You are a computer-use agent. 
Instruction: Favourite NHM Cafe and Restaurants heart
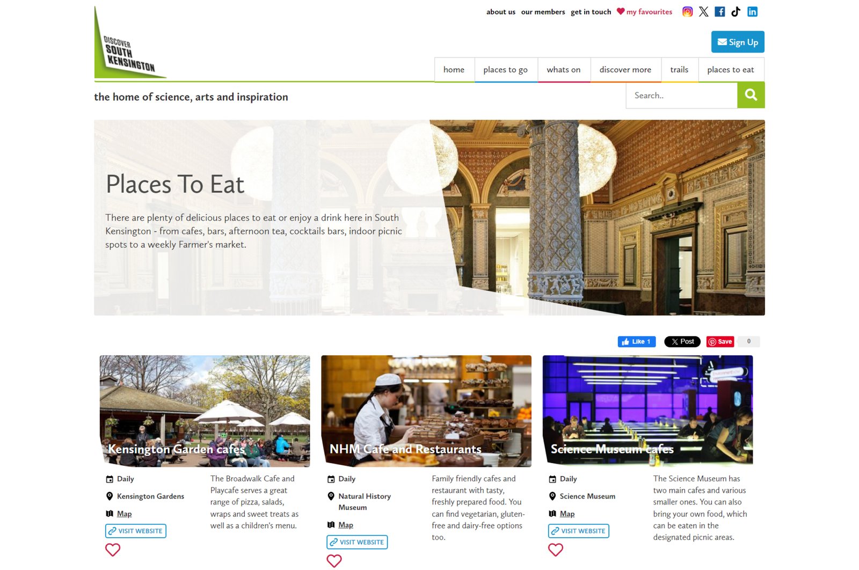(334, 561)
